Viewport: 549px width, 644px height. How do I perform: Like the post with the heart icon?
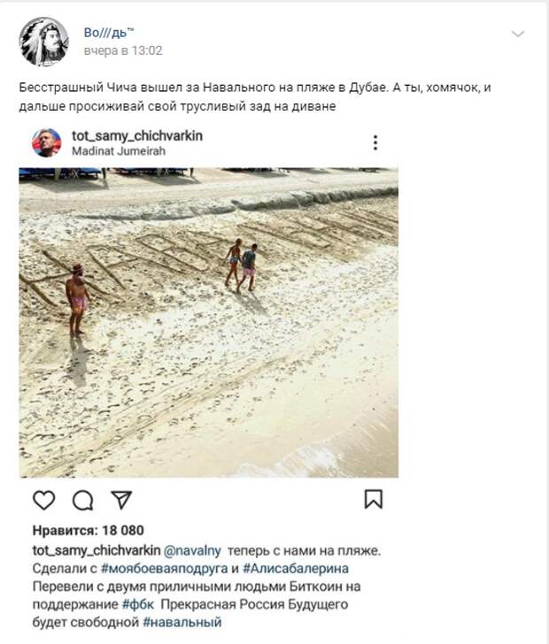(x=44, y=501)
